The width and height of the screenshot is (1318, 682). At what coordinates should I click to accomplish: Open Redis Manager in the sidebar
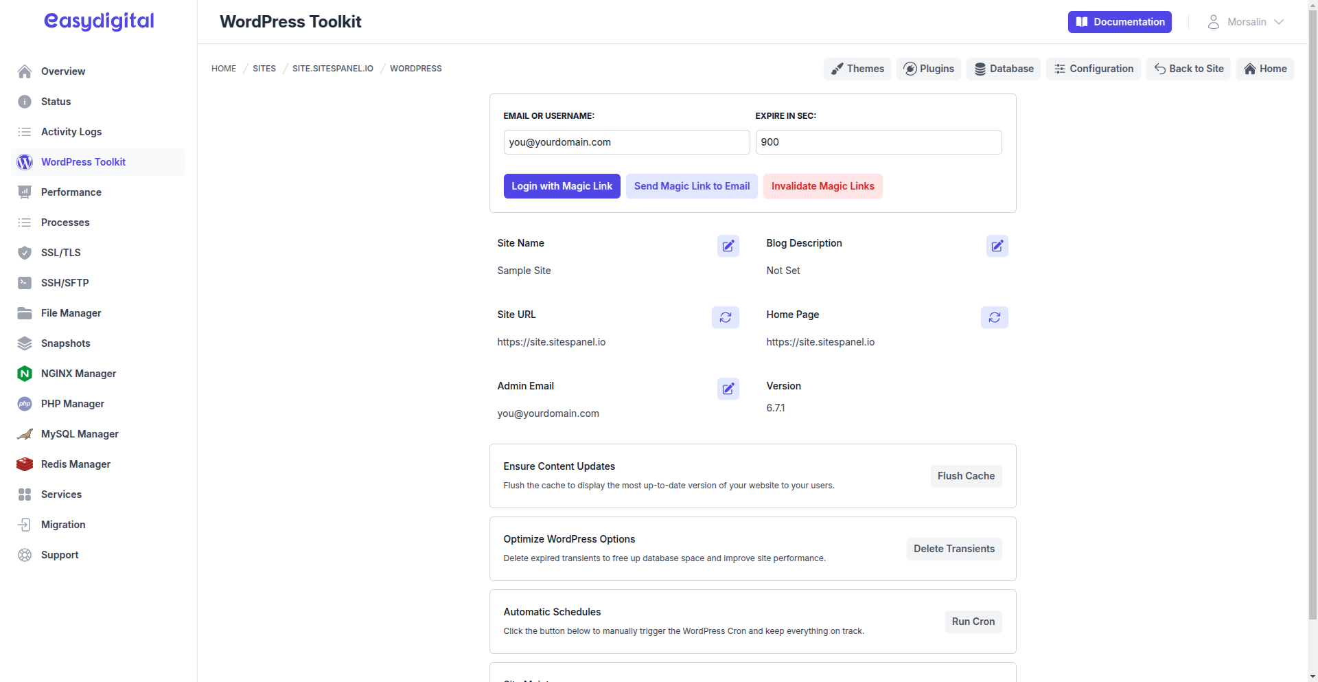76,464
